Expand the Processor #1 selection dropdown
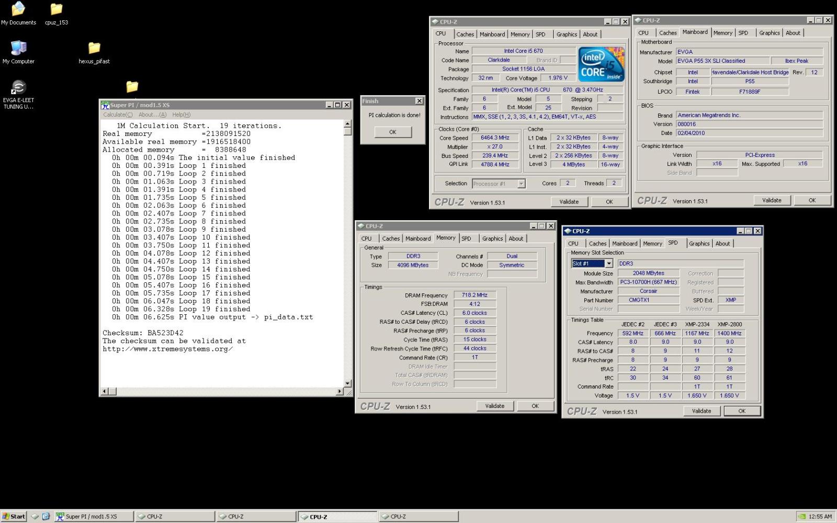This screenshot has width=837, height=523. [521, 184]
